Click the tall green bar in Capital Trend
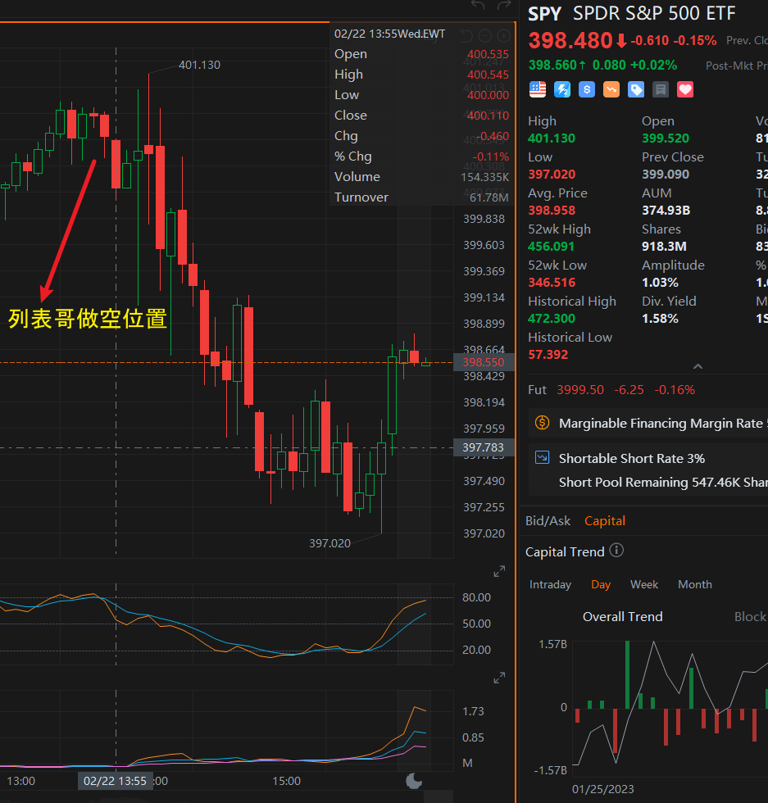Screen dimensions: 768x803 pos(627,674)
